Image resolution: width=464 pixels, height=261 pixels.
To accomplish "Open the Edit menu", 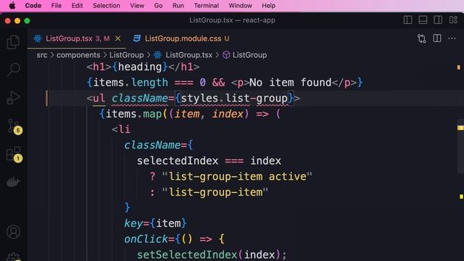I will pos(77,6).
